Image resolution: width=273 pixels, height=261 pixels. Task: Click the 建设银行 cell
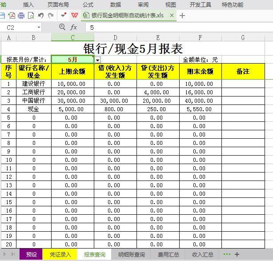tap(34, 84)
